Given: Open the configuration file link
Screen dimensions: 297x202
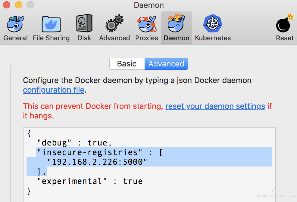Looking at the screenshot, I should pos(54,90).
